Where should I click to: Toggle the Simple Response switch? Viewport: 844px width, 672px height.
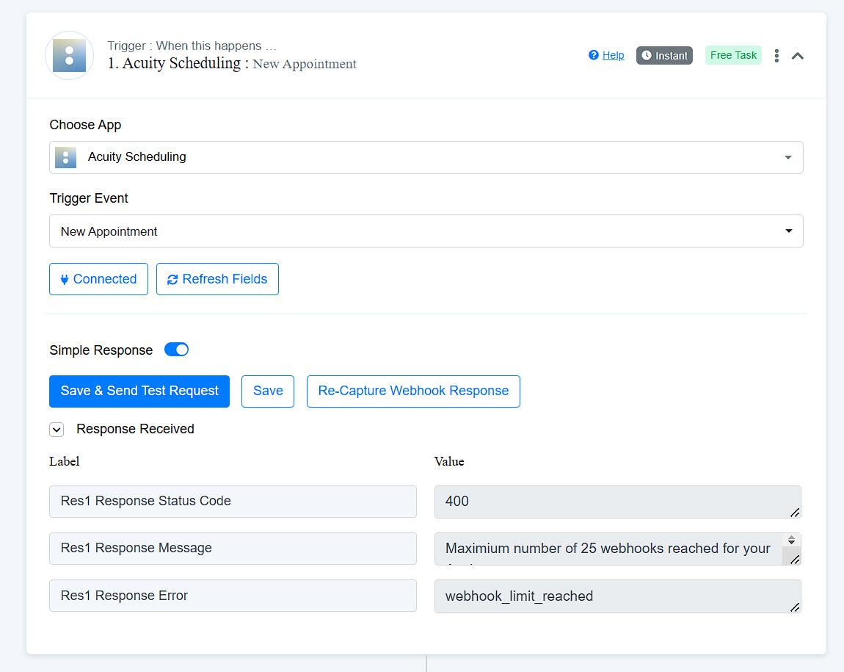(x=177, y=350)
